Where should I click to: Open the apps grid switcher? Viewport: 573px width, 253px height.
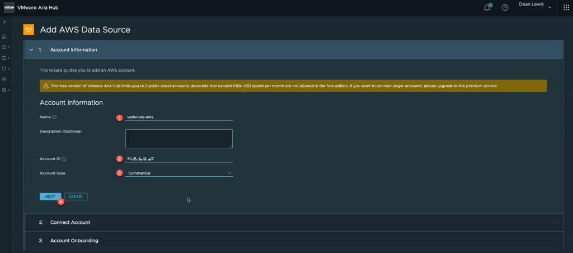(x=566, y=8)
